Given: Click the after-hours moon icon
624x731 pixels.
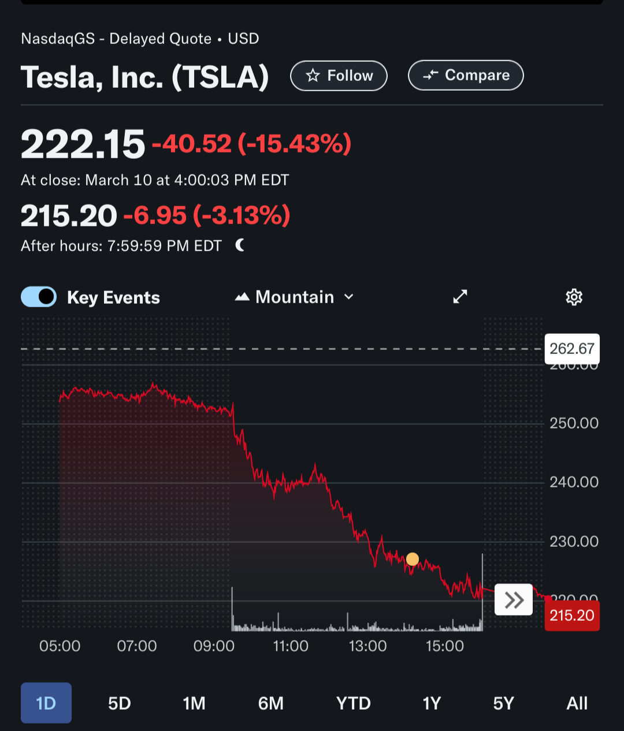Looking at the screenshot, I should (240, 245).
